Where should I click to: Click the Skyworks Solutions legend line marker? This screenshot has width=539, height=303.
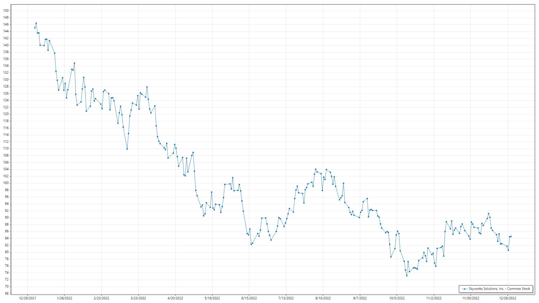click(465, 289)
